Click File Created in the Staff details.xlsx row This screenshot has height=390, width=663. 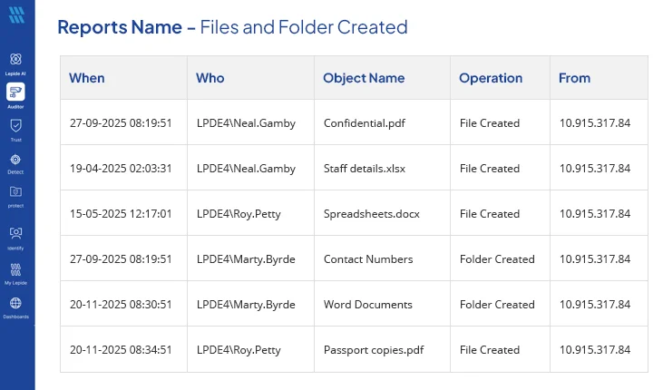point(490,169)
